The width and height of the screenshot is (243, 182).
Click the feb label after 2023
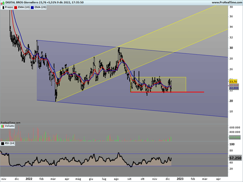193,179
